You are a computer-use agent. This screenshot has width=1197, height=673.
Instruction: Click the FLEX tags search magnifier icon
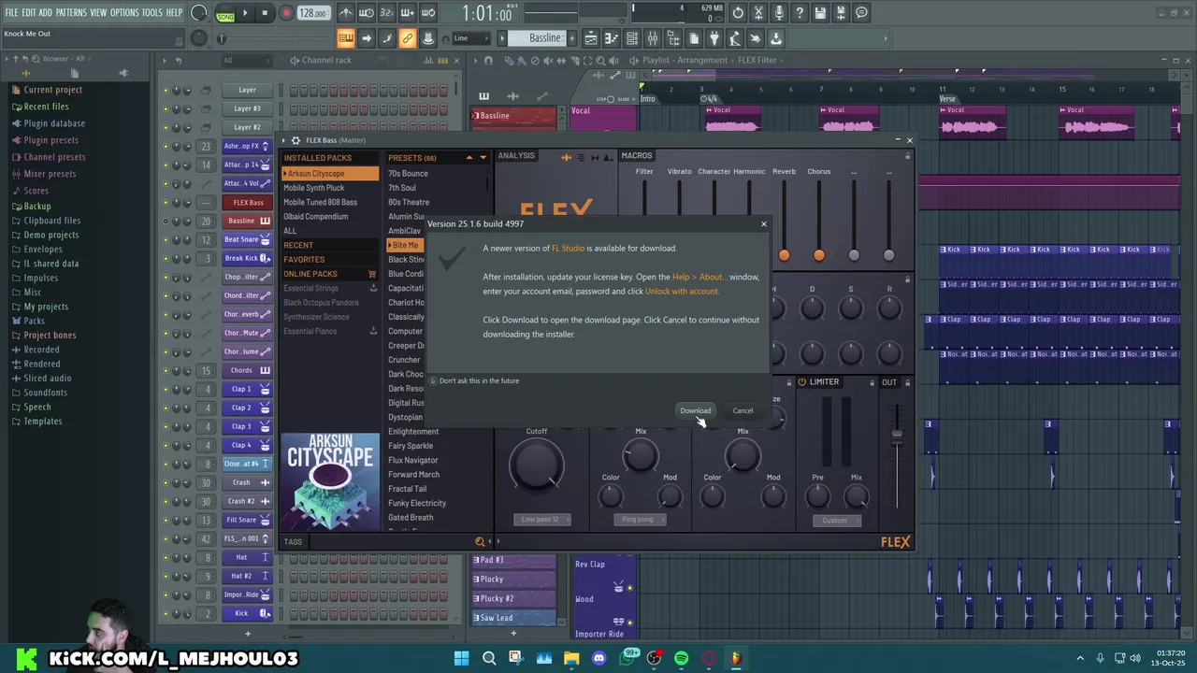click(480, 542)
